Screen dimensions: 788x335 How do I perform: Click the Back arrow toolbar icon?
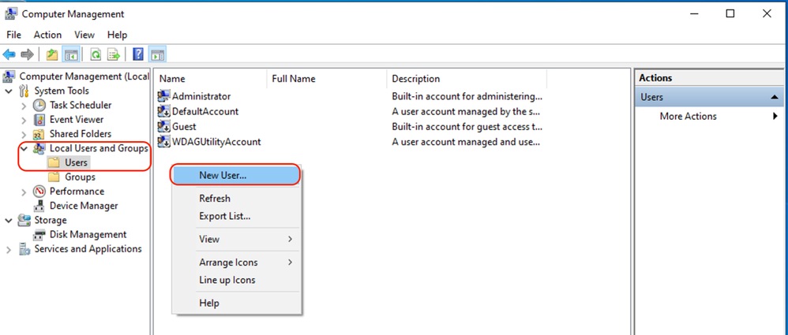[9, 54]
